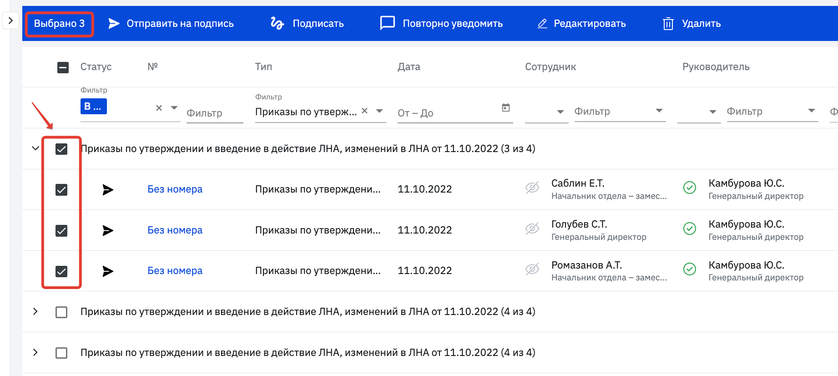Screen dimensions: 838x376
Task: Click the 'Подписать' toolbar button
Action: [307, 24]
